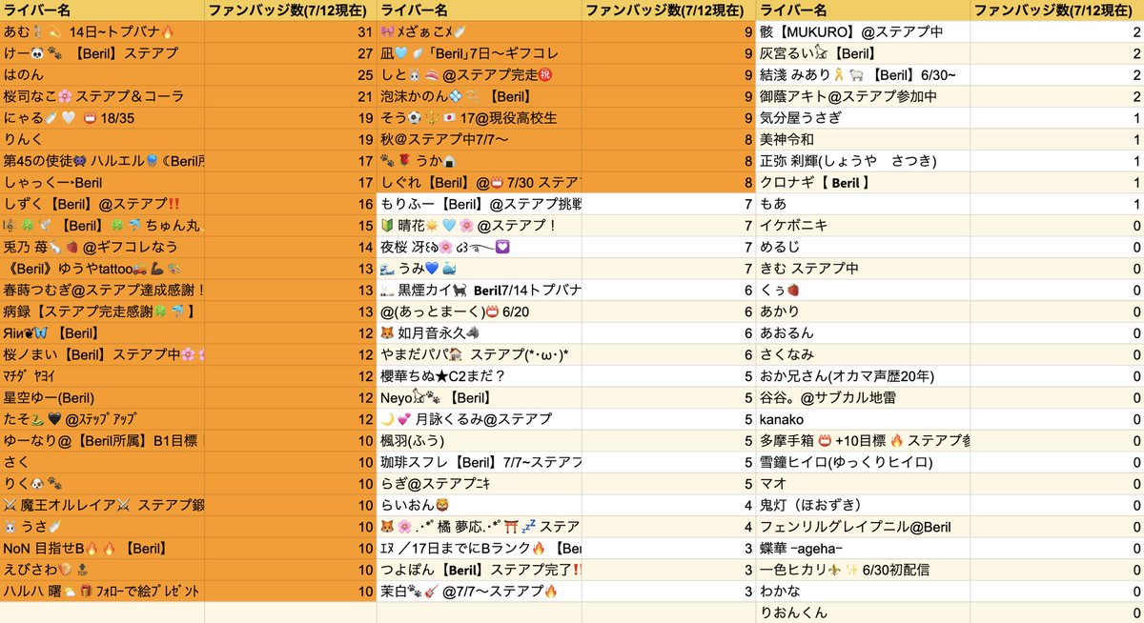Click the cell クロナギ【Beril】
Screen dimensions: 1144x623
click(863, 183)
